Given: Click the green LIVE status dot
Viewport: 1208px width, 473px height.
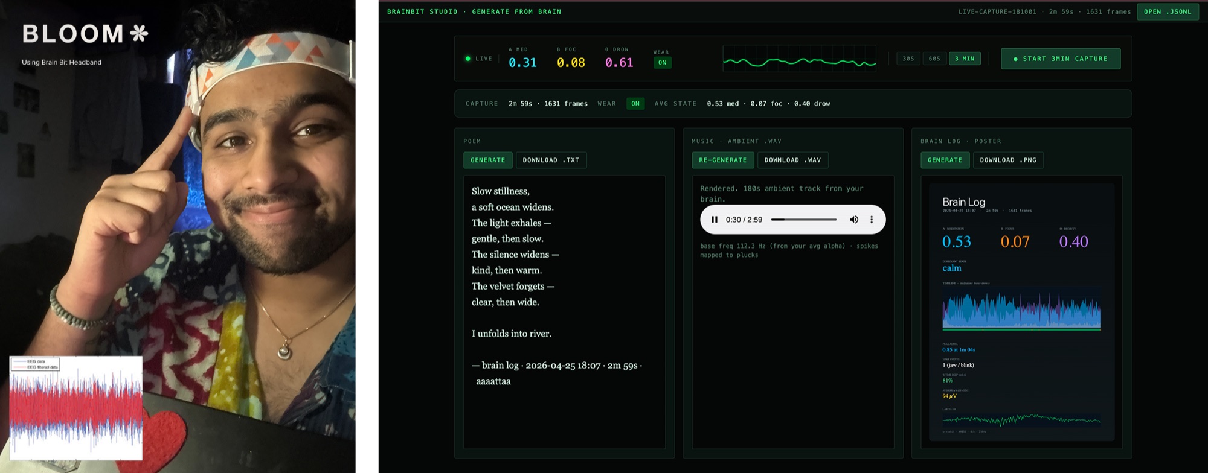Looking at the screenshot, I should [x=468, y=59].
